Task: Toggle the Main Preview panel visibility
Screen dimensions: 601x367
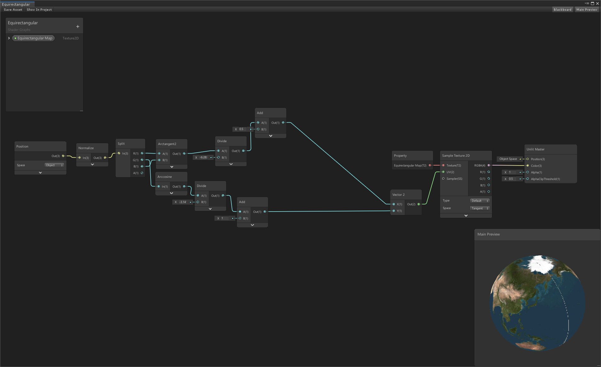Action: (x=587, y=9)
